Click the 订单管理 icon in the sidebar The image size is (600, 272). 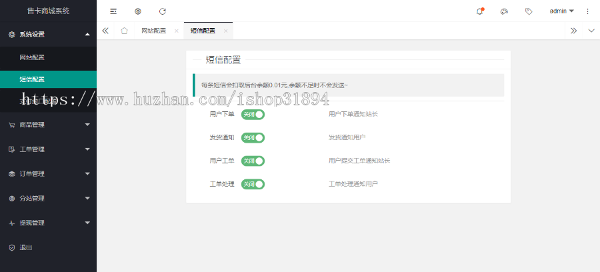pos(12,174)
